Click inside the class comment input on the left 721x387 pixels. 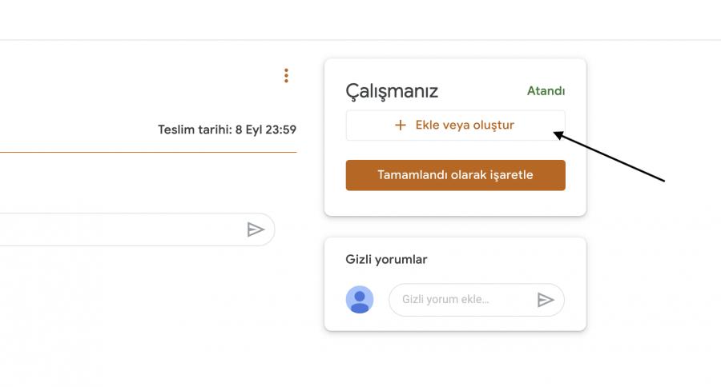click(x=120, y=229)
